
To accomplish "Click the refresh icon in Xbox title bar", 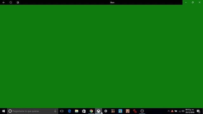I will tap(11, 3).
